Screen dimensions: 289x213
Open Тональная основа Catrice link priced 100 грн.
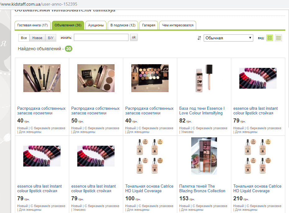tap(149, 189)
